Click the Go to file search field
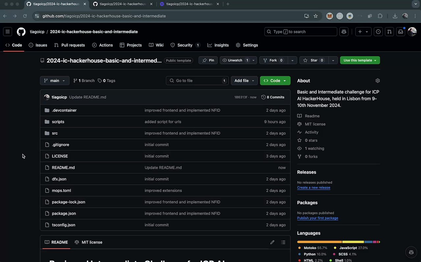This screenshot has width=421, height=262. (x=197, y=81)
